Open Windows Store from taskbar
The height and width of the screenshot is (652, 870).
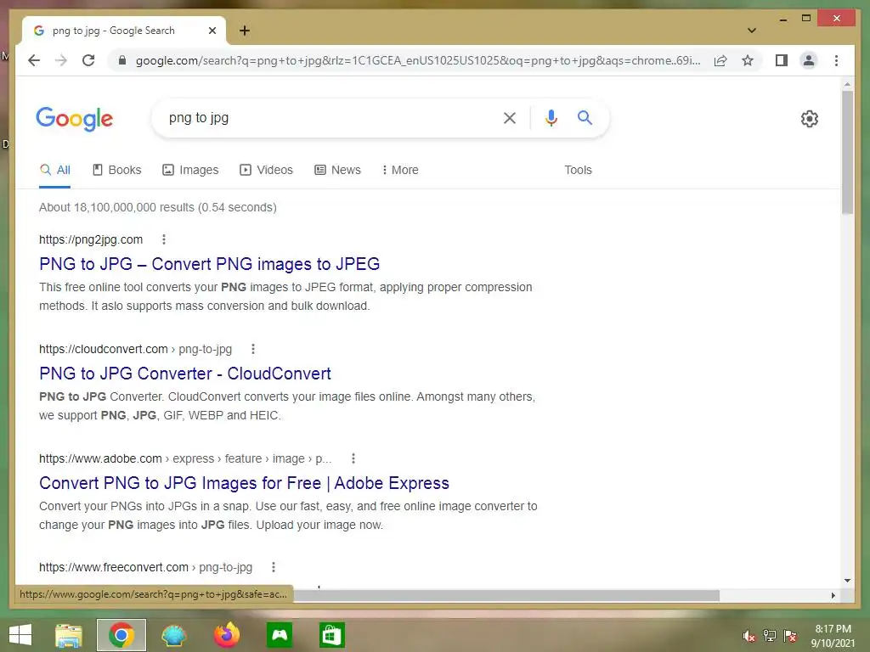tap(332, 635)
